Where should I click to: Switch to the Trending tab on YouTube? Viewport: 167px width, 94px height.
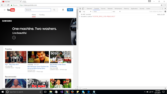pos(42,15)
